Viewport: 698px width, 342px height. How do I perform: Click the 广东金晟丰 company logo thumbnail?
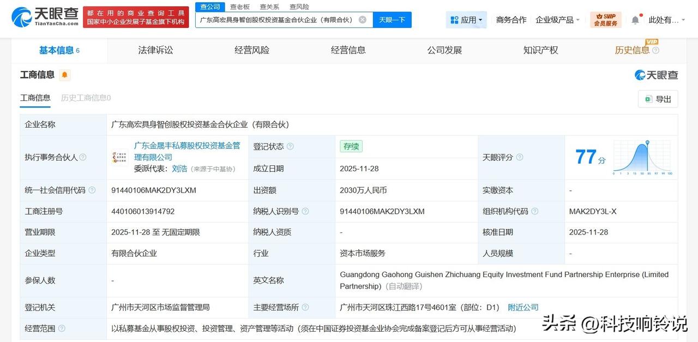pyautogui.click(x=119, y=158)
